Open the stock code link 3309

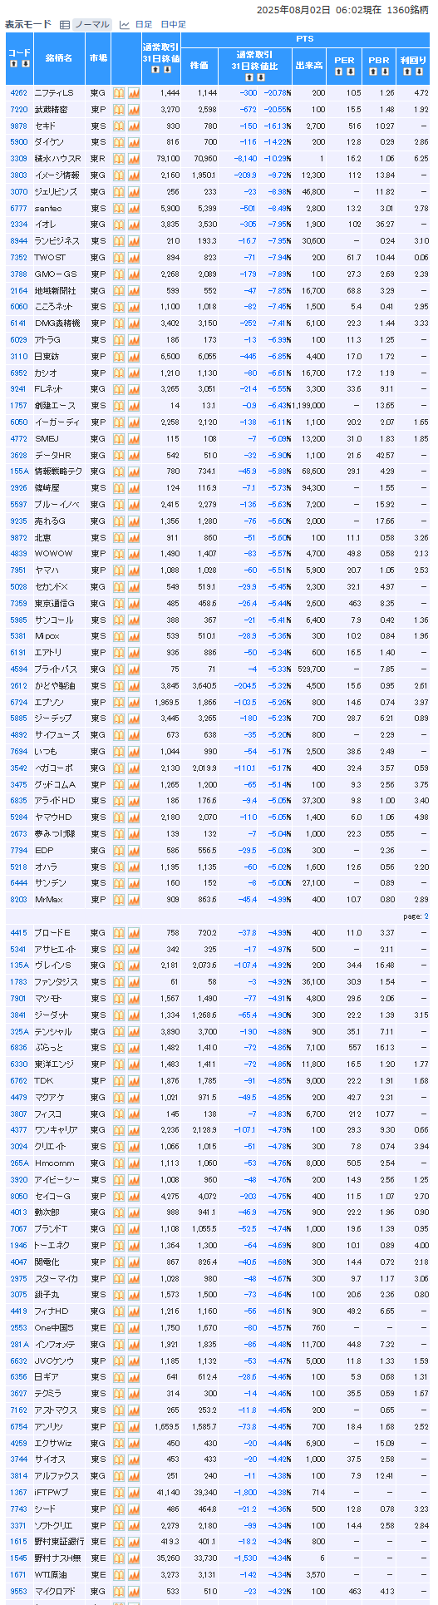[18, 159]
